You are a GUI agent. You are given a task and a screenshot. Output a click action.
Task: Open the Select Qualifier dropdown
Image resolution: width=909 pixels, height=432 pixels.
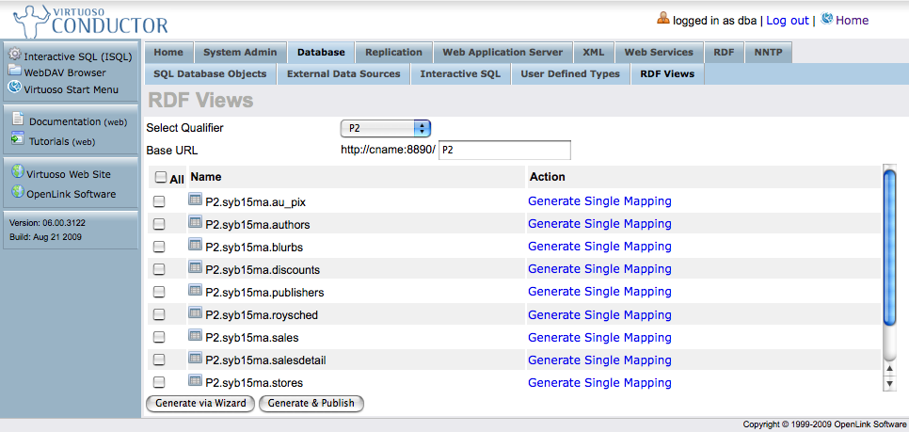click(385, 128)
